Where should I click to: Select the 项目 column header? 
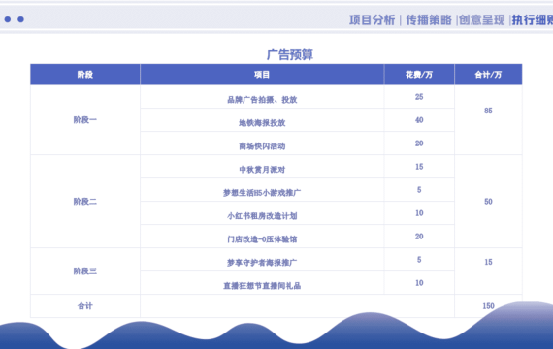[x=262, y=75]
